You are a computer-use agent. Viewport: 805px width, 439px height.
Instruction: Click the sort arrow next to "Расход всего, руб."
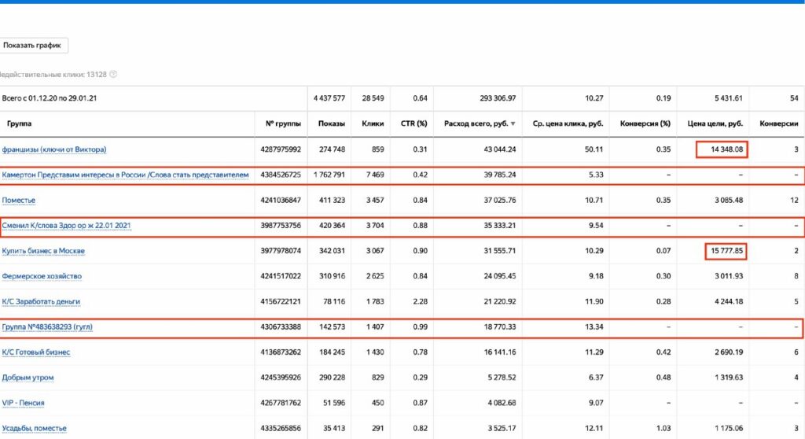tap(513, 124)
